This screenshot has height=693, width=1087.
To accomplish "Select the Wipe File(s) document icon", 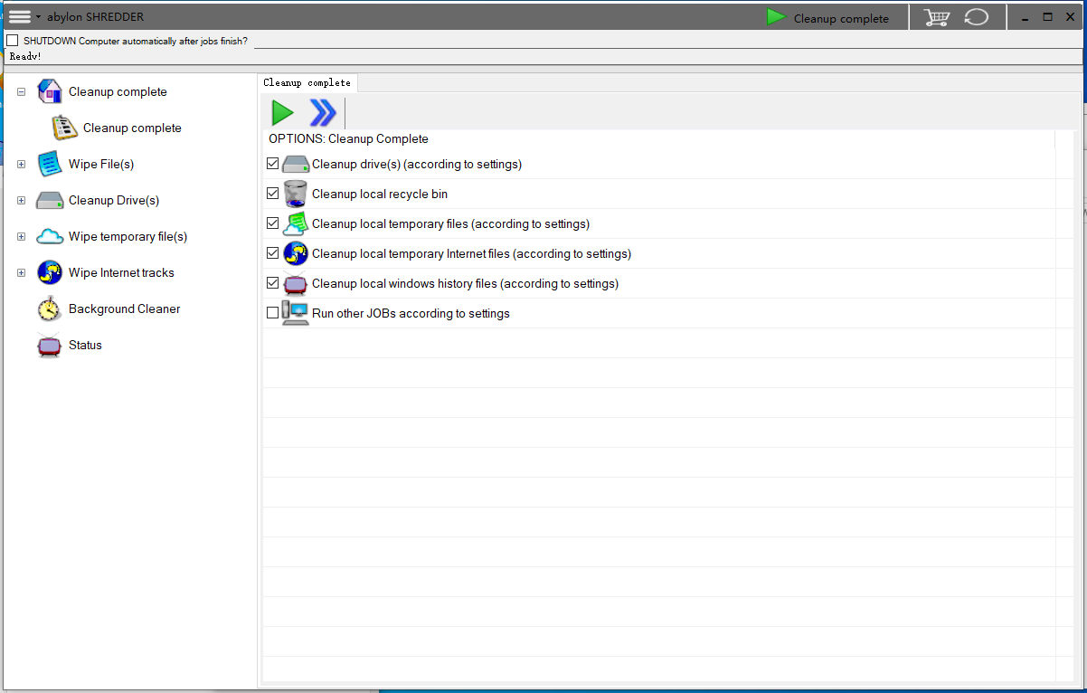I will click(50, 164).
